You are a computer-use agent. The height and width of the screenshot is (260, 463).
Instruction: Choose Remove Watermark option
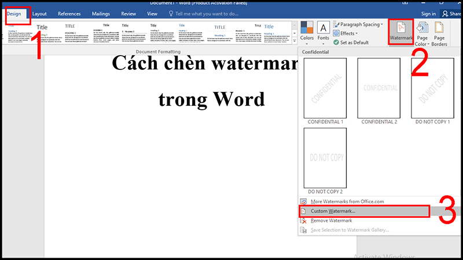coord(331,221)
